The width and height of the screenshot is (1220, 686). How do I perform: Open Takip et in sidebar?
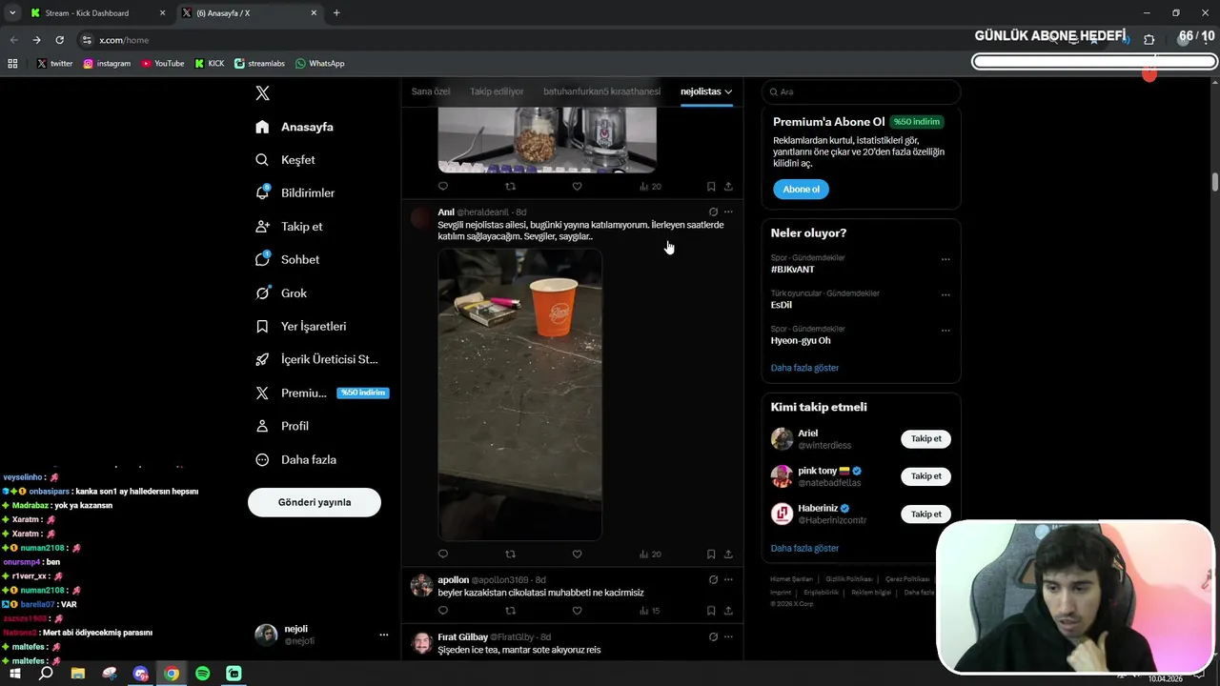tap(289, 227)
